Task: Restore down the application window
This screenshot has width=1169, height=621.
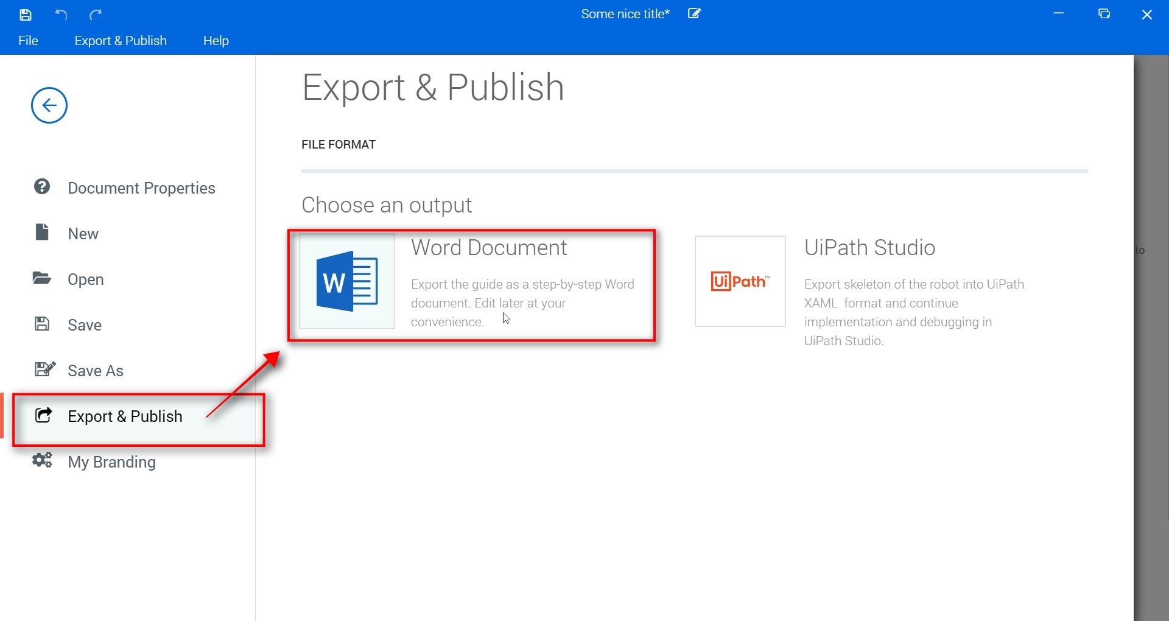Action: [x=1104, y=13]
